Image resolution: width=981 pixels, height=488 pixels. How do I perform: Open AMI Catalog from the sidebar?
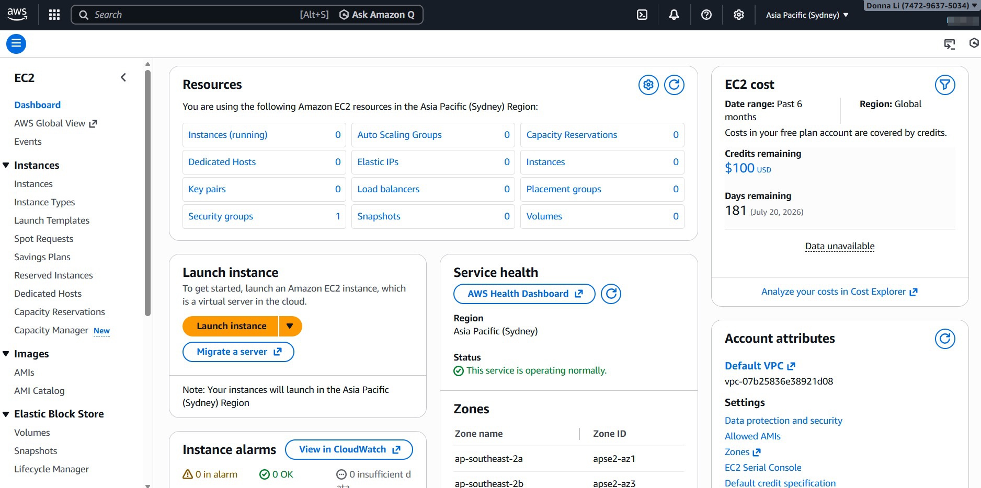tap(39, 391)
